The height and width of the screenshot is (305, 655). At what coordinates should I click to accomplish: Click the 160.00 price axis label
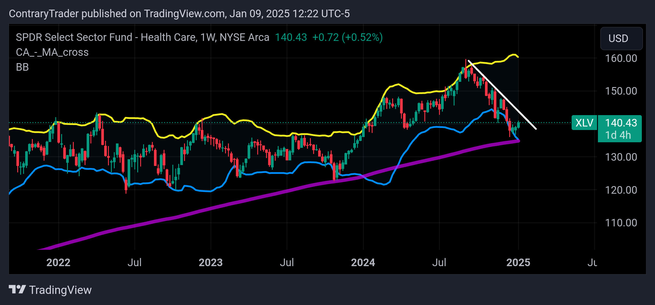(621, 58)
